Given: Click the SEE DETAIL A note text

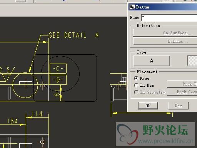Looking at the screenshot, I should (x=73, y=35).
